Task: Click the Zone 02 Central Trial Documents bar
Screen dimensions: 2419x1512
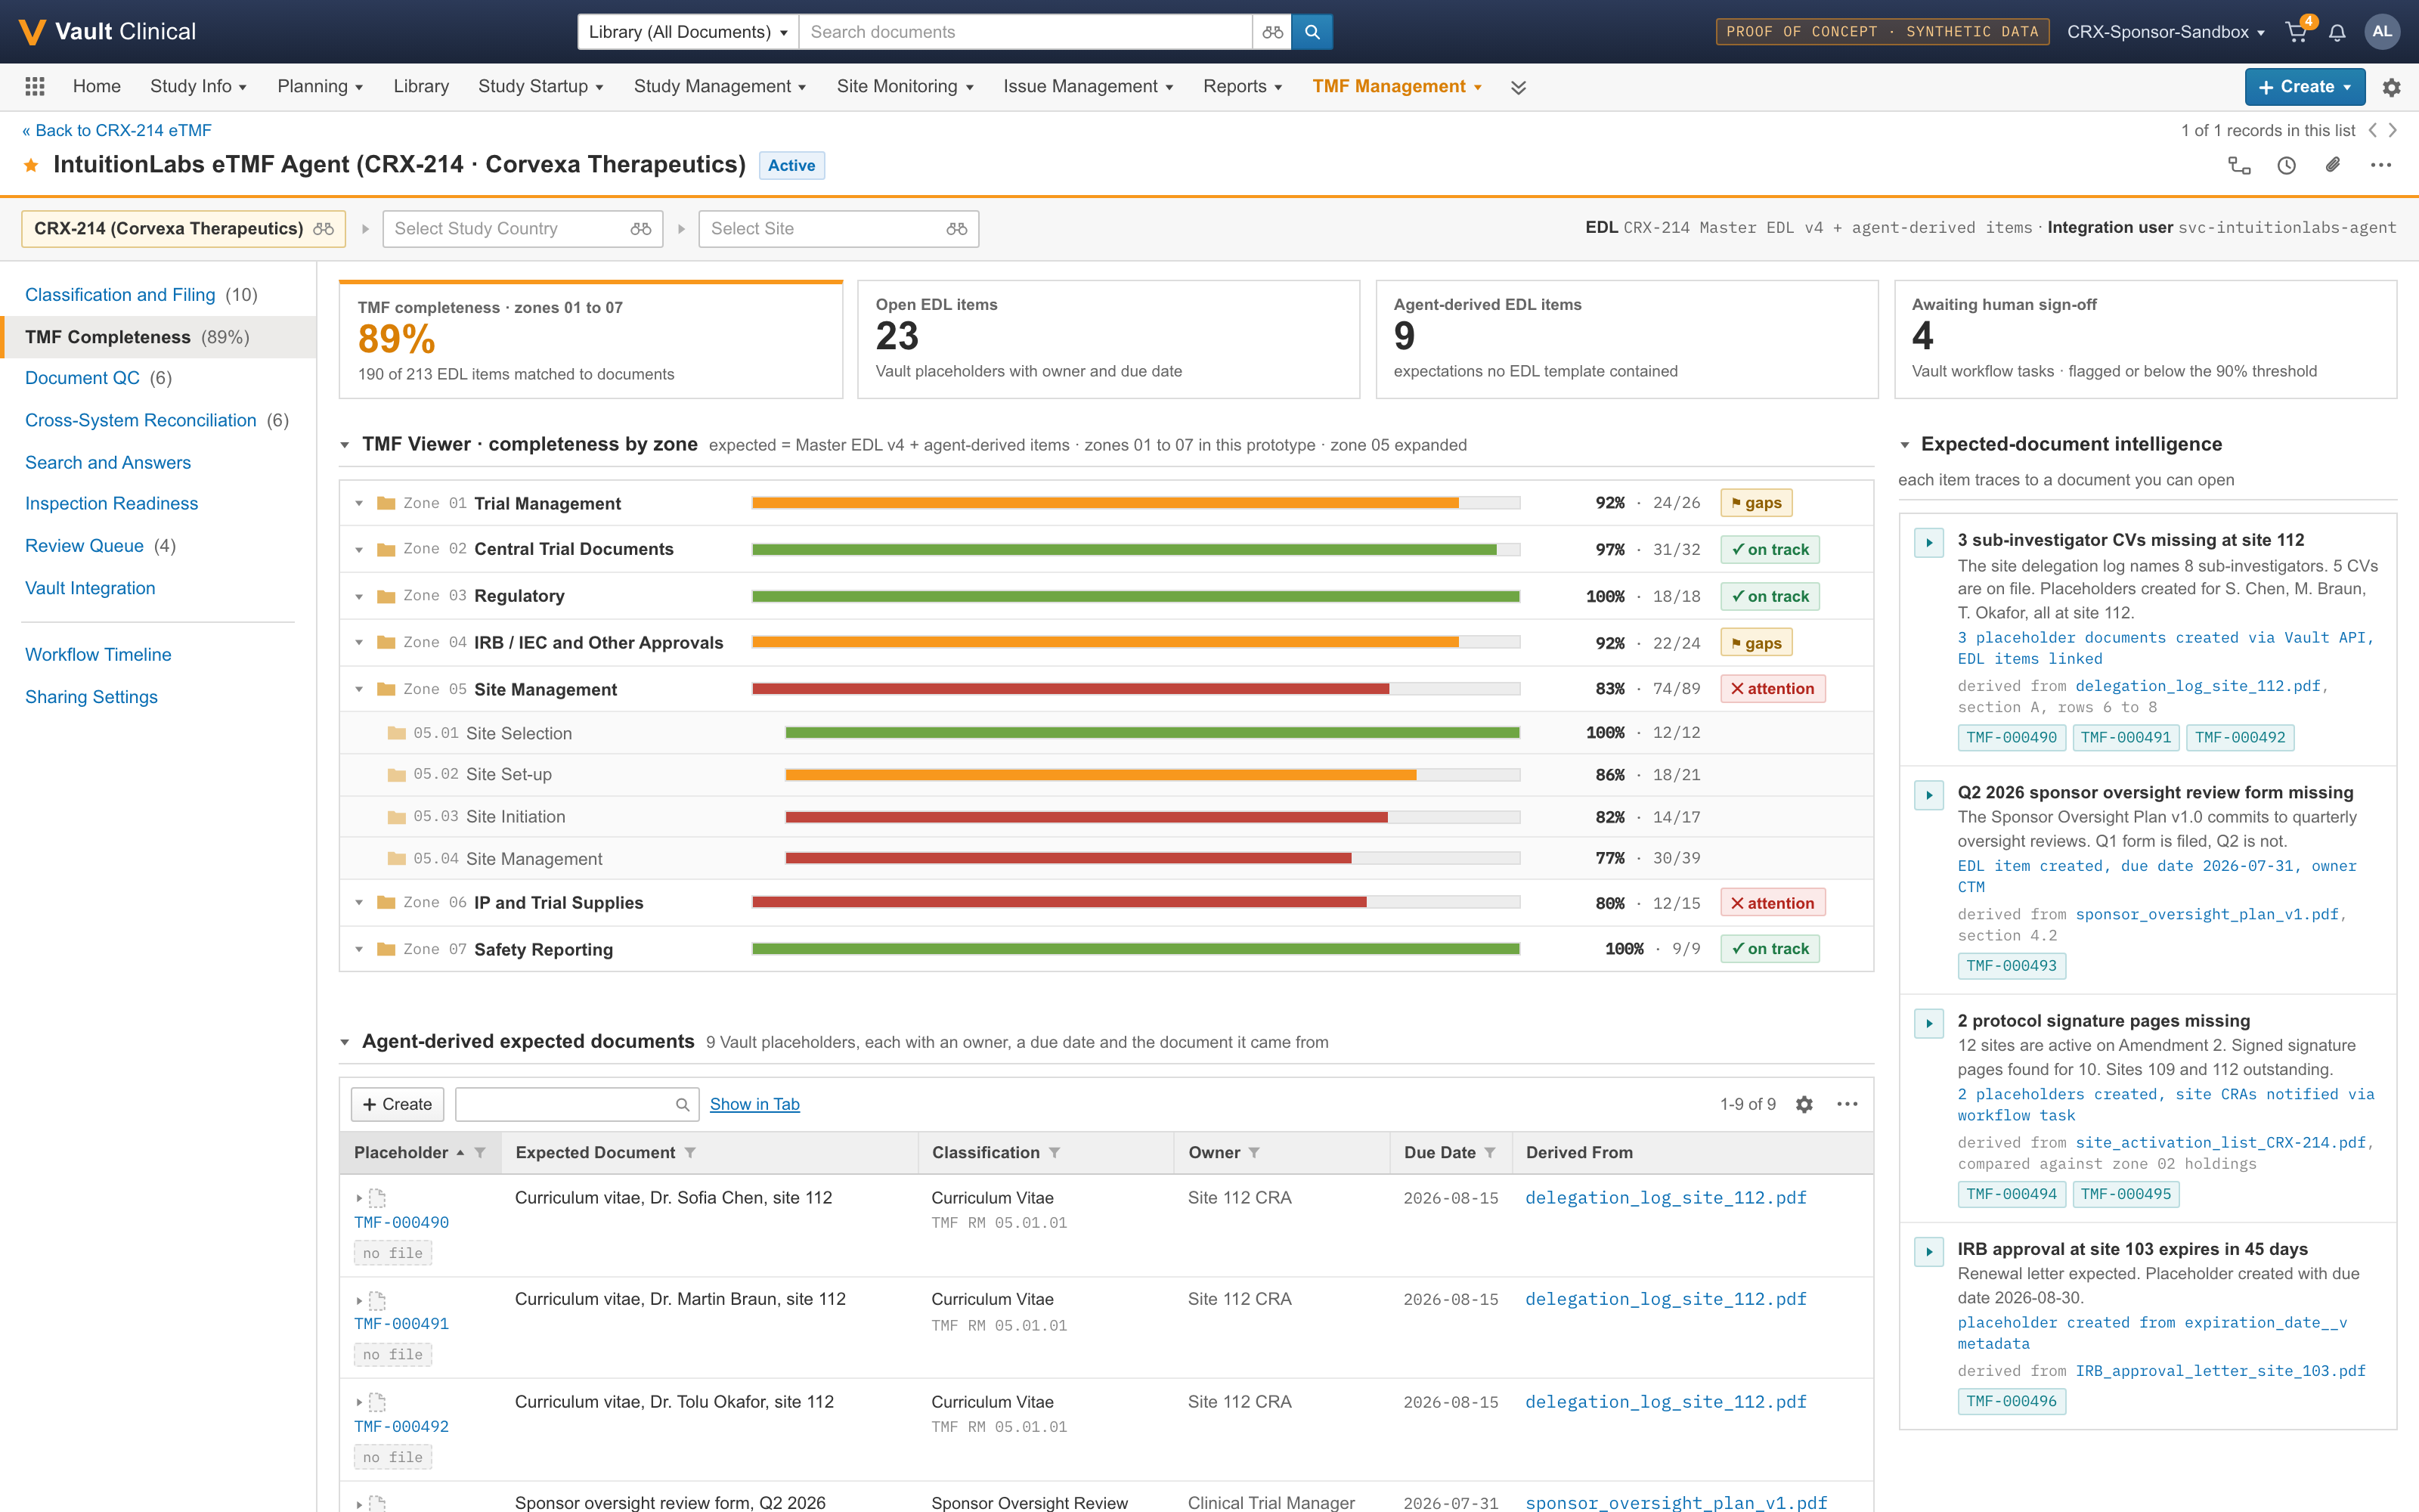Action: (1135, 550)
